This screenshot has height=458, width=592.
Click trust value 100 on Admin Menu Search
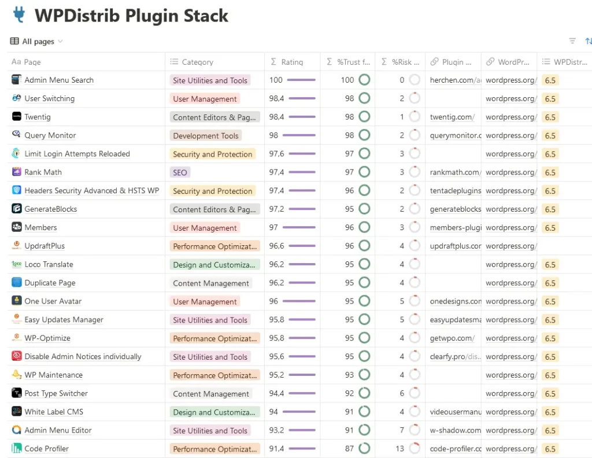tap(347, 80)
